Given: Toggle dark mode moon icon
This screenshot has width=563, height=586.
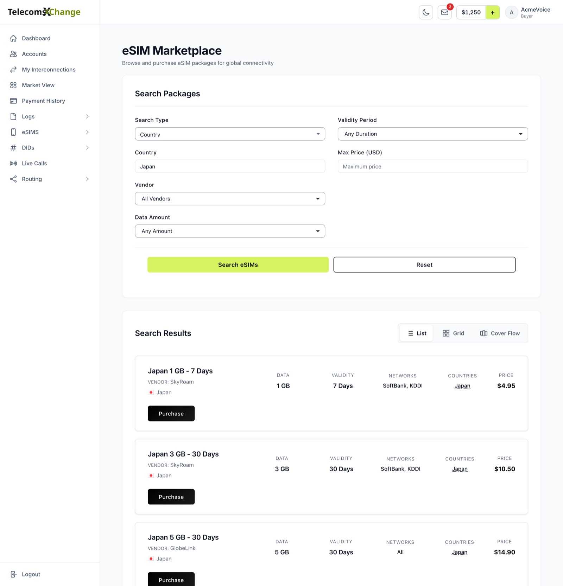Looking at the screenshot, I should coord(426,12).
